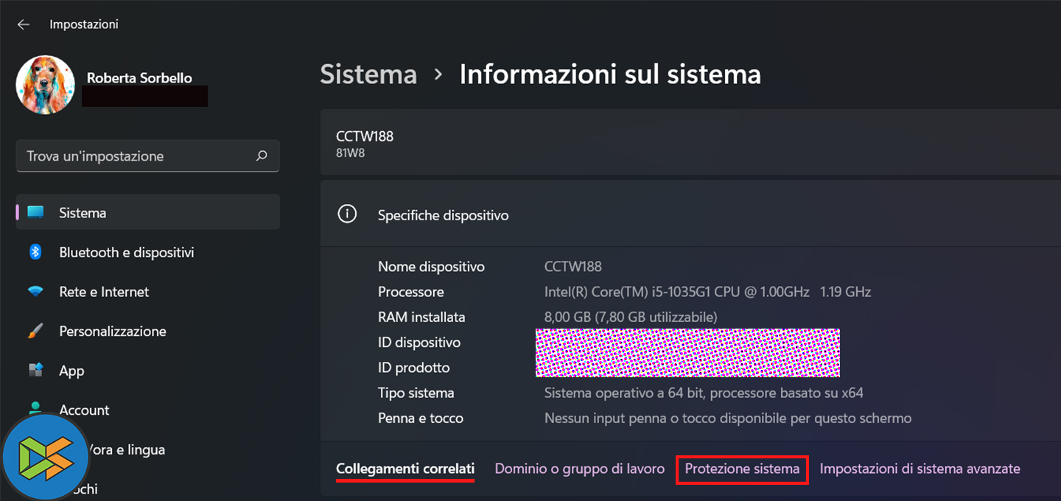Click the Bluetooth e dispositivi icon

tap(35, 252)
